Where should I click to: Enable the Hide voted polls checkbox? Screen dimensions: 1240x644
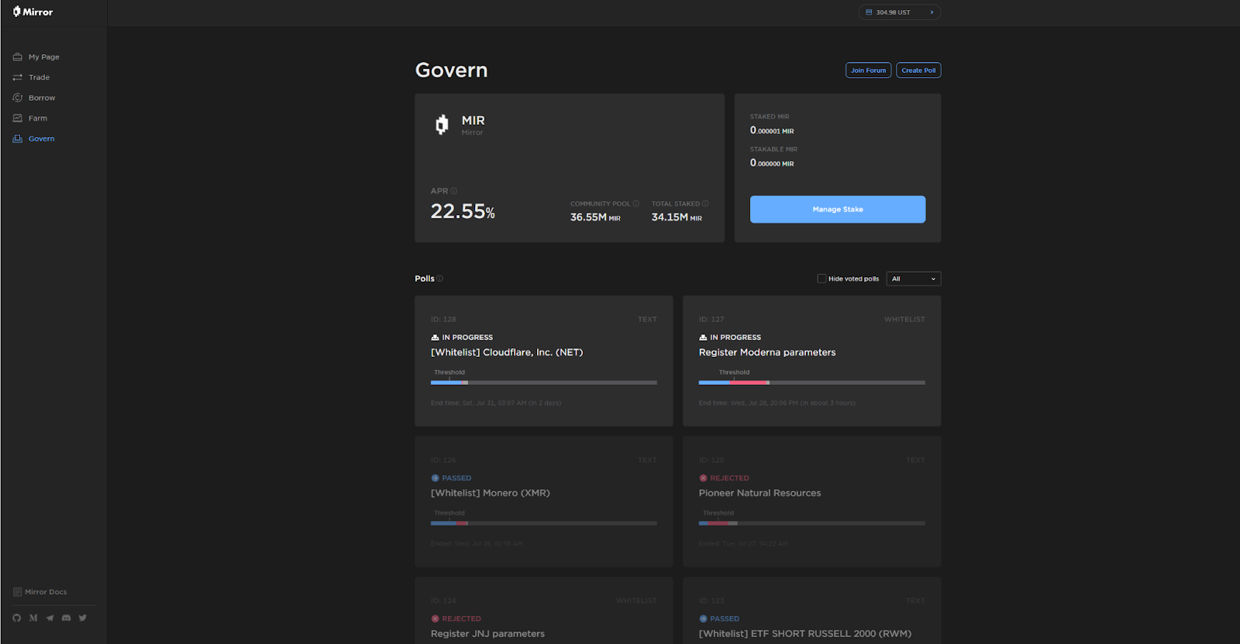[x=821, y=279]
